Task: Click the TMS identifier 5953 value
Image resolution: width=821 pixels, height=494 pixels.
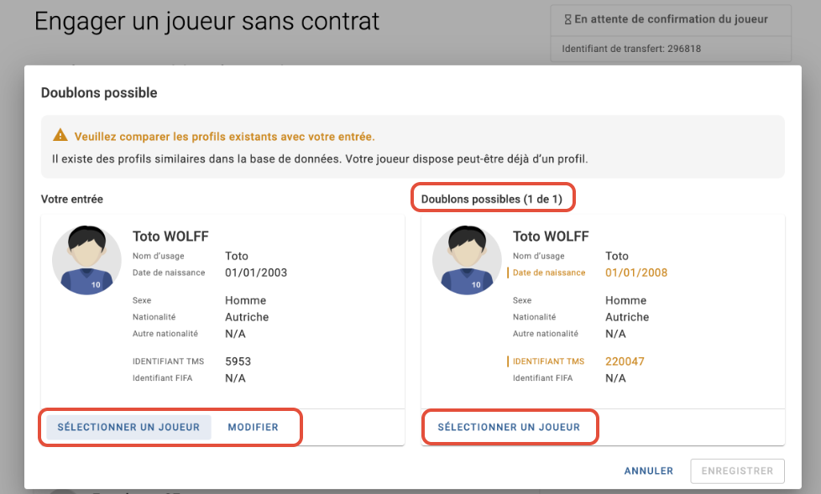Action: 238,361
